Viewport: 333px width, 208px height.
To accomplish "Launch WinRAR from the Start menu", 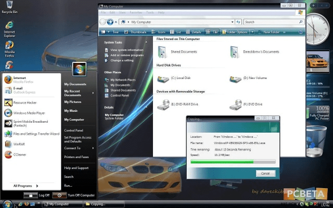I will click(19, 144).
